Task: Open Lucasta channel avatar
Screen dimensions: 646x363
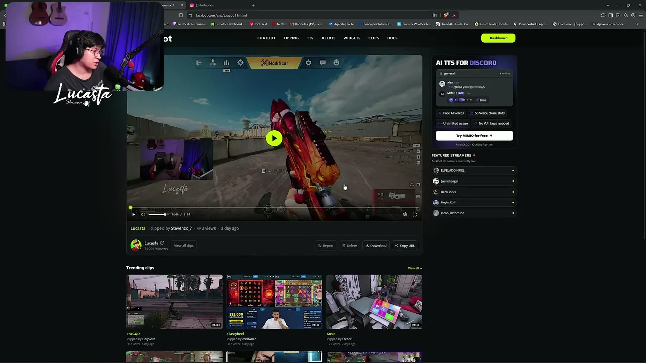Action: click(x=136, y=245)
